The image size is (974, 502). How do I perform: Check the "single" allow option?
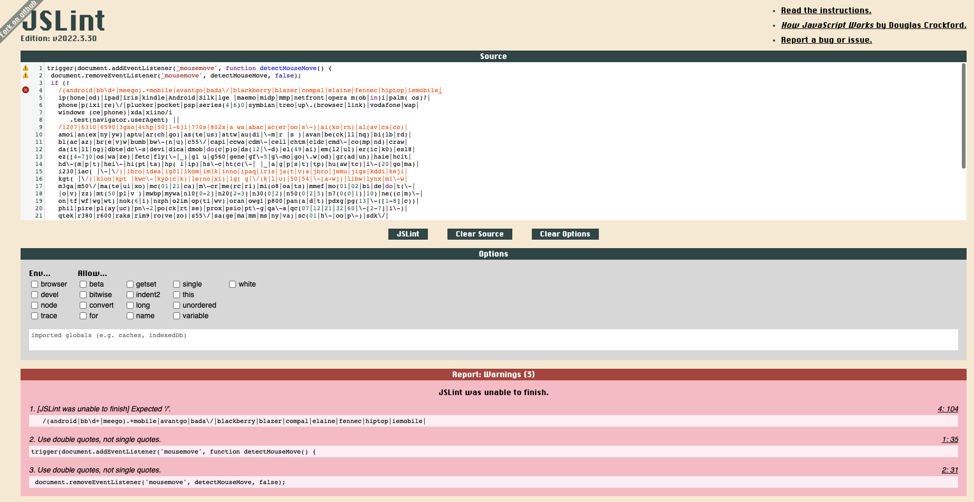click(176, 284)
